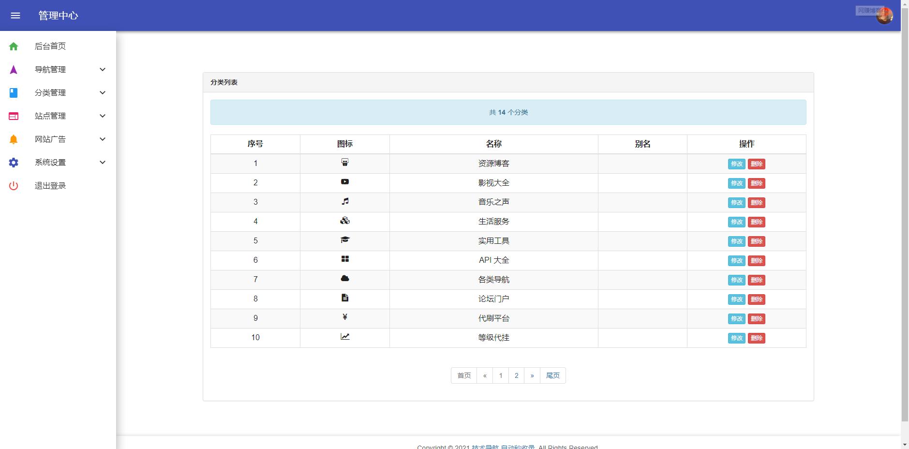Click the pink web icon for 站点管理
This screenshot has width=909, height=449.
14,116
